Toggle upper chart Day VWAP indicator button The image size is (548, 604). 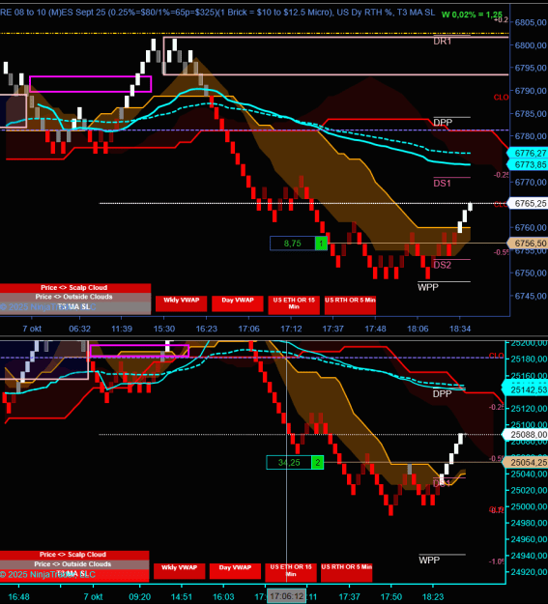[x=238, y=303]
